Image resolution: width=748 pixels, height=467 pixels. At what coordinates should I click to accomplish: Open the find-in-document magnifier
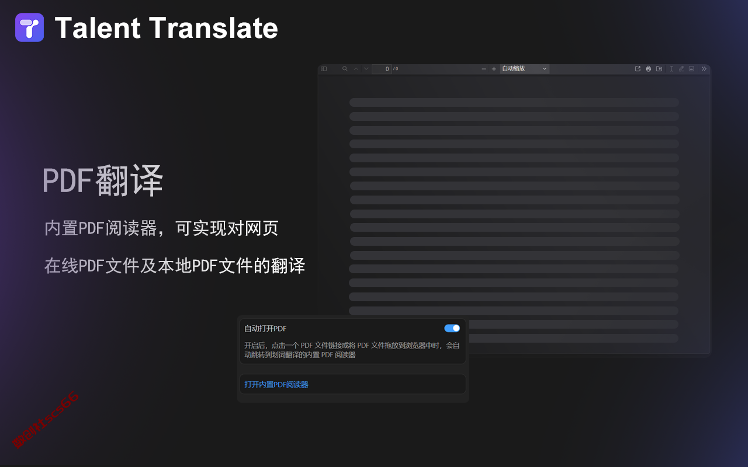tap(345, 69)
